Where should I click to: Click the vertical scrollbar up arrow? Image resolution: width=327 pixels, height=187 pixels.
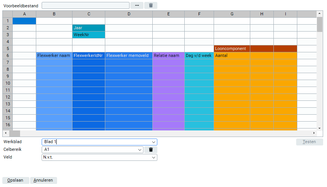click(x=319, y=14)
